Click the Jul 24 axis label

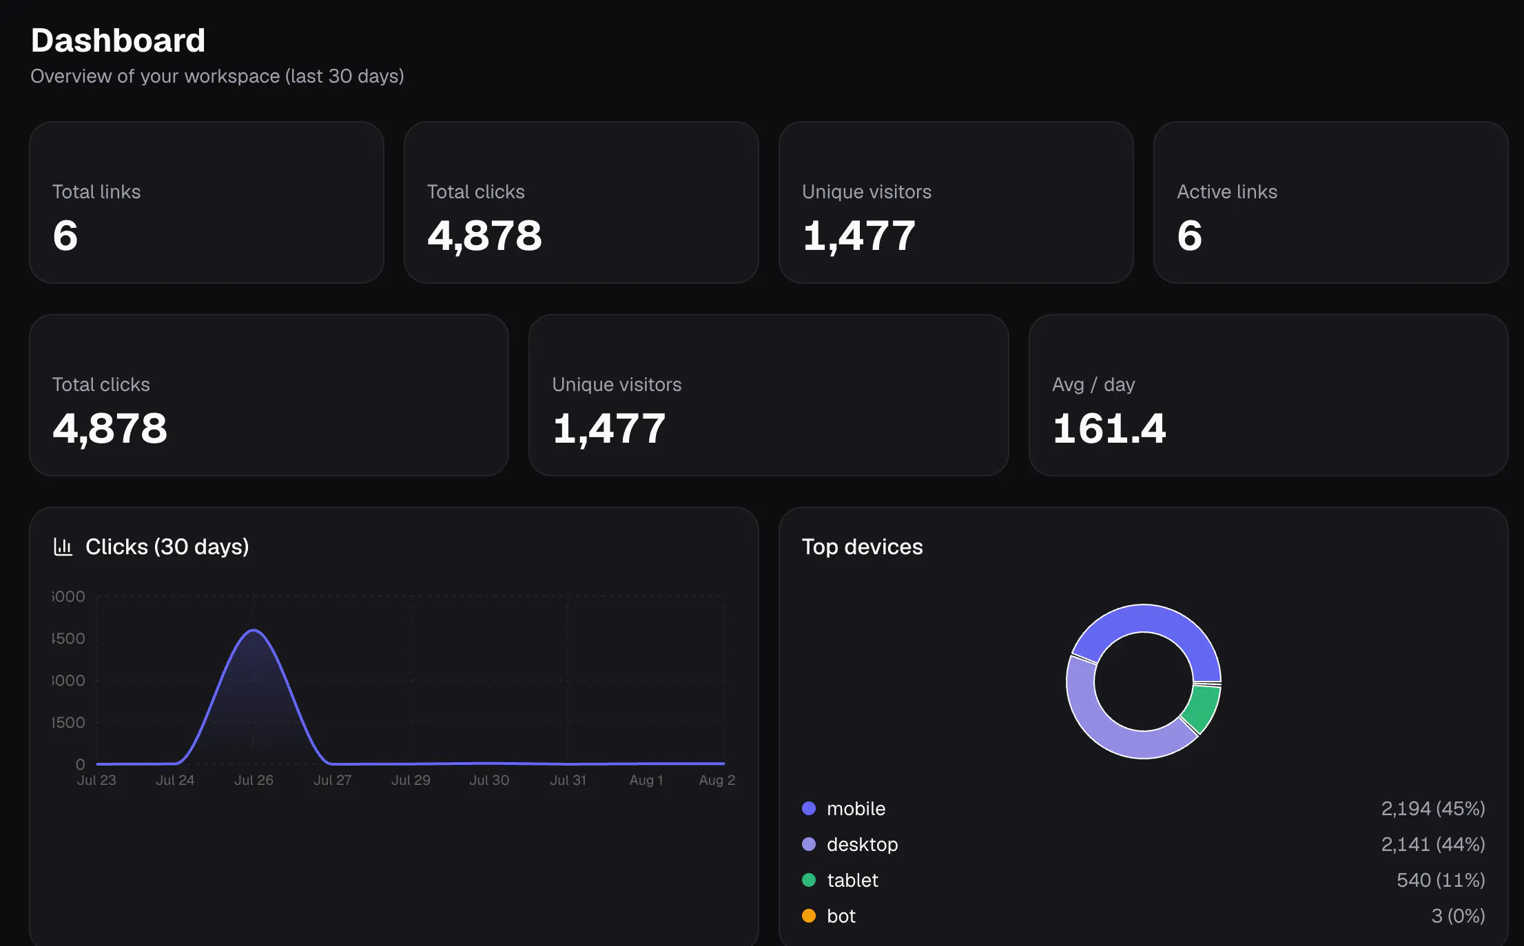175,780
